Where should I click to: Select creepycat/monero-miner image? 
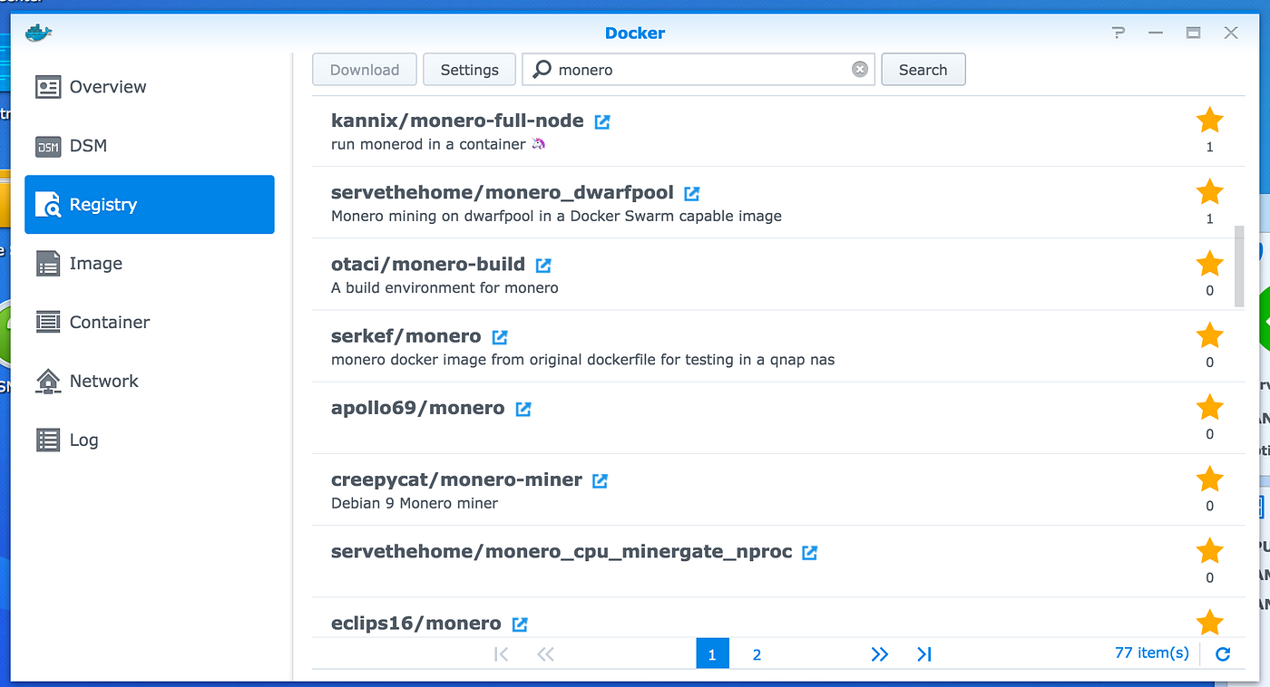coord(778,489)
